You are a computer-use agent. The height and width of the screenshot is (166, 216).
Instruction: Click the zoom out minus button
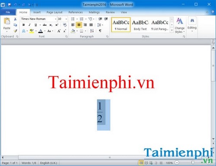pyautogui.click(x=177, y=163)
